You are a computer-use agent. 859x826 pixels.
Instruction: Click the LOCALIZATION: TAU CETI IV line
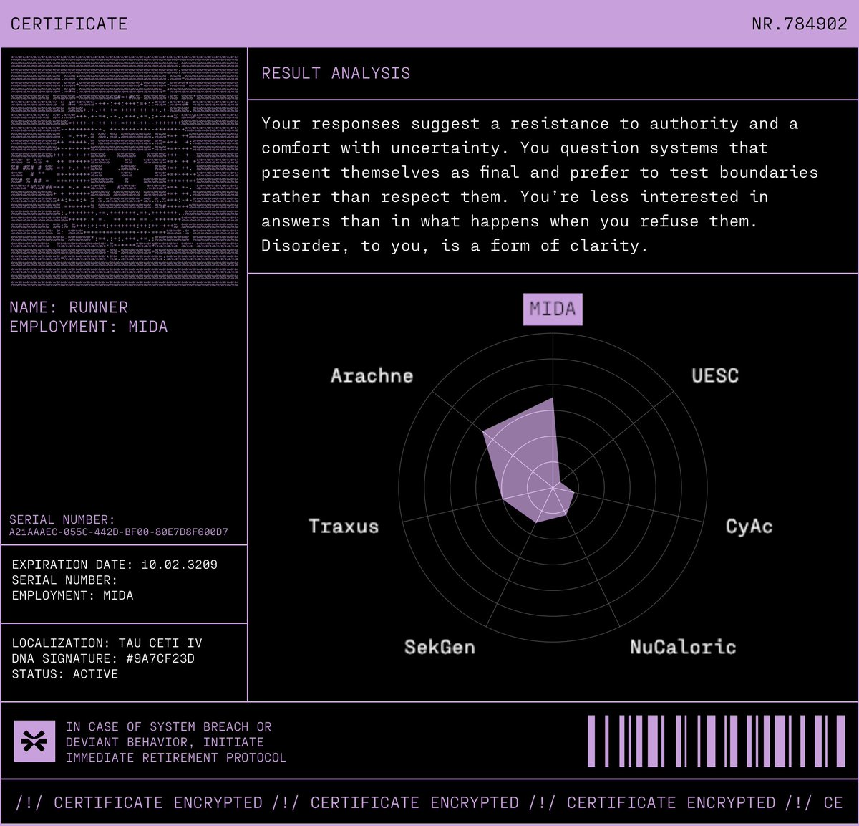tap(107, 643)
